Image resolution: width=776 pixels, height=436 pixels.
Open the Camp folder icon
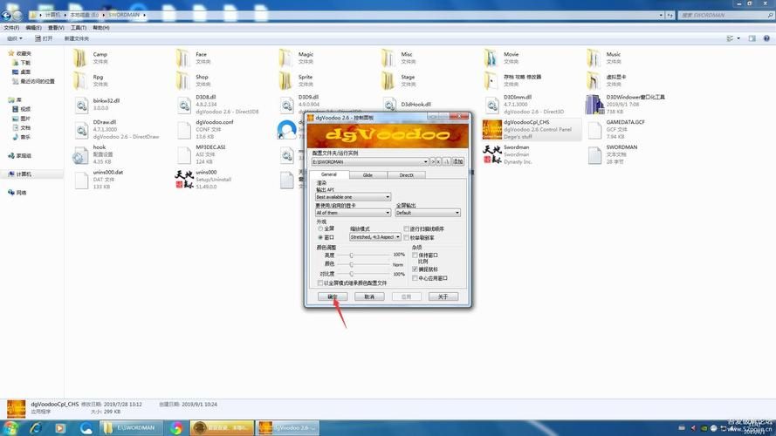tap(79, 58)
